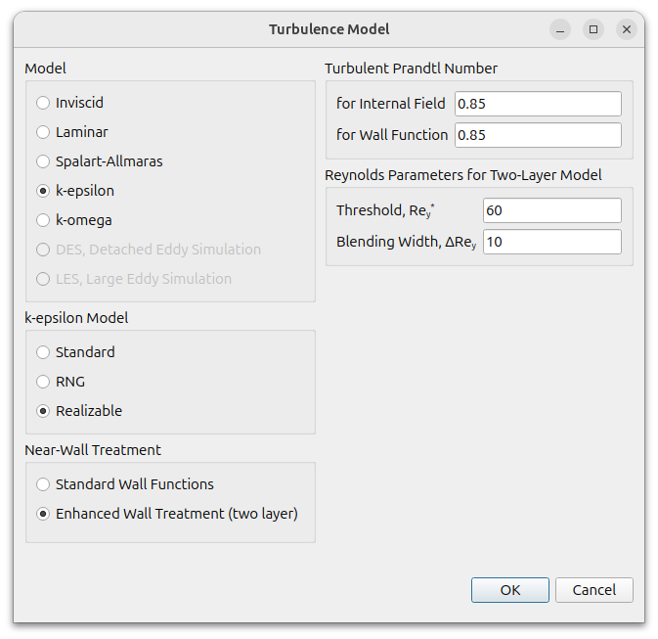The image size is (658, 639).
Task: Click the Cancel button
Action: coord(594,590)
